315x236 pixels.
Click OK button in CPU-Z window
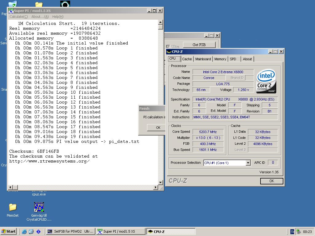pos(272,181)
